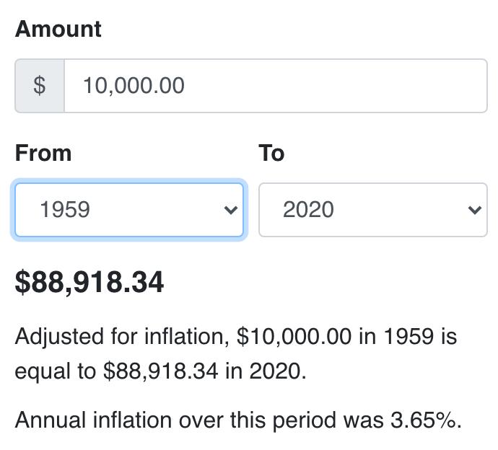Click the "Adjusted for inflation" sentence
This screenshot has height=450, width=498.
[x=235, y=337]
